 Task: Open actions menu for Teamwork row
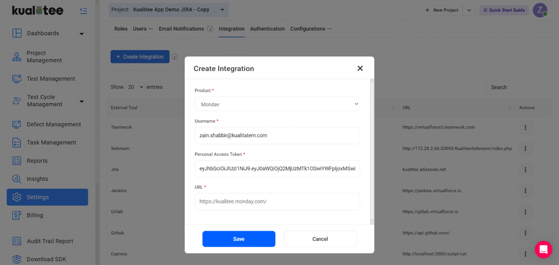pyautogui.click(x=525, y=127)
